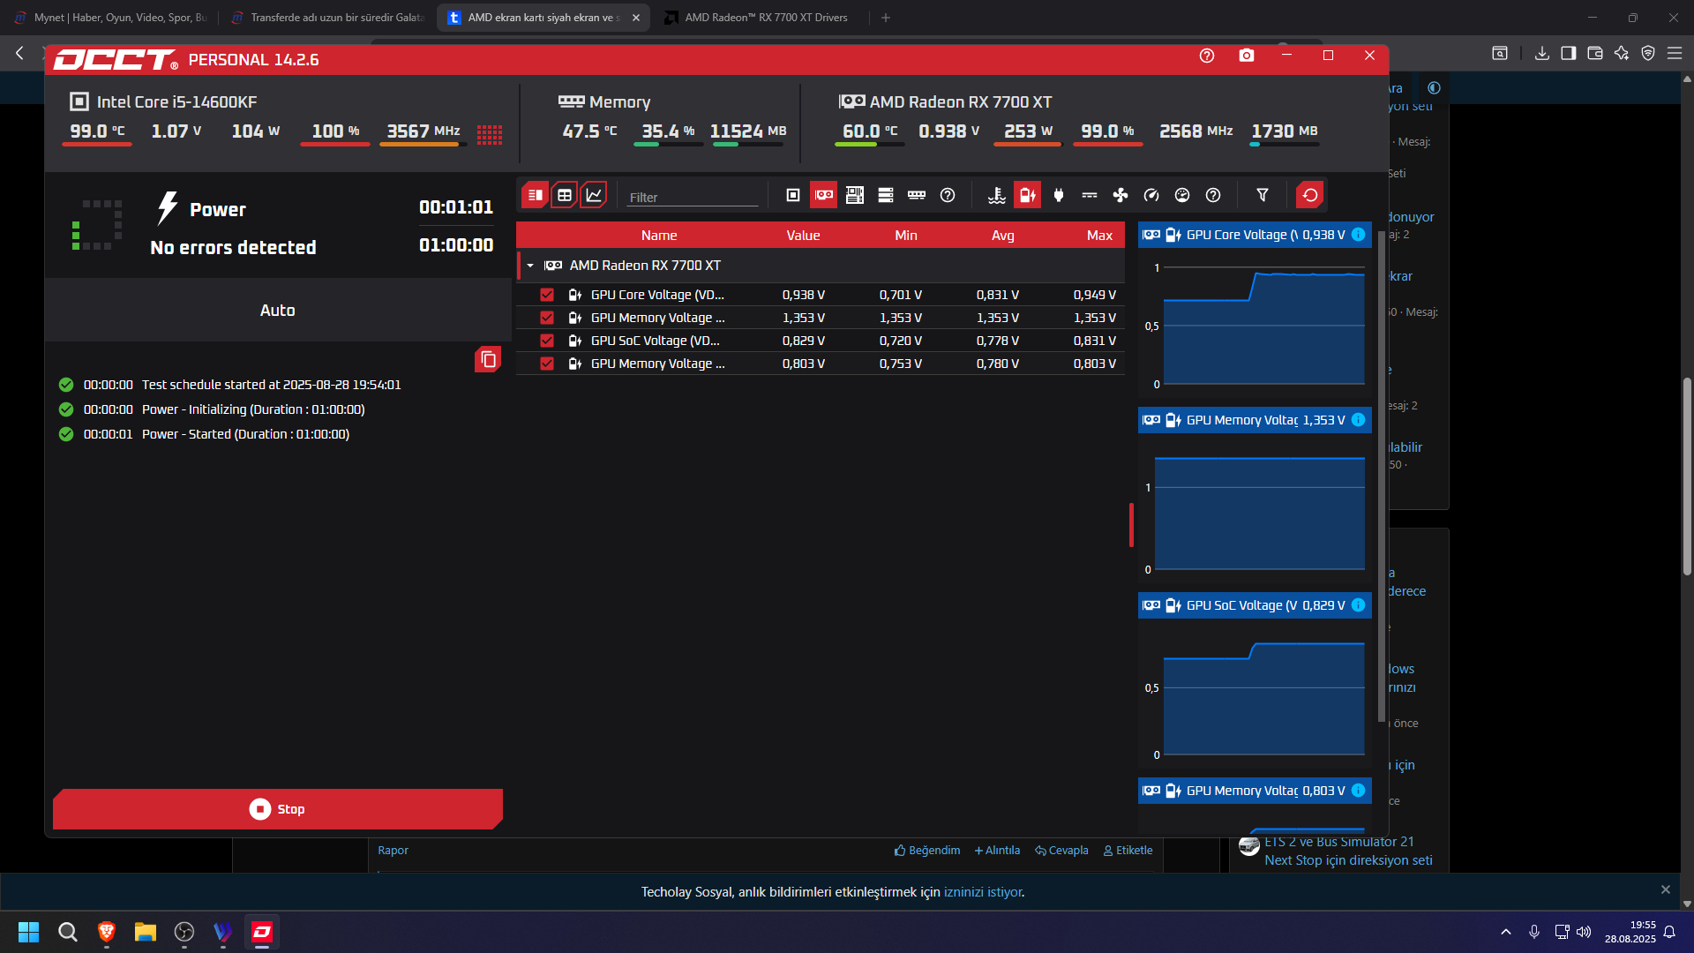Toggle power plug sensor type filter
This screenshot has height=953, width=1694.
point(1059,195)
